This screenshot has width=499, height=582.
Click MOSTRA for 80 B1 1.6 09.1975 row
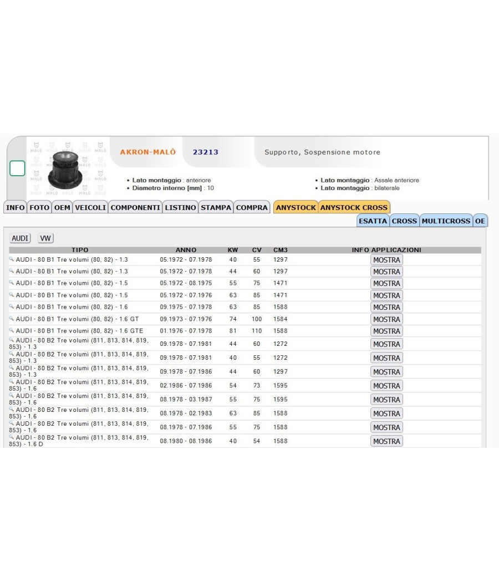coord(386,307)
